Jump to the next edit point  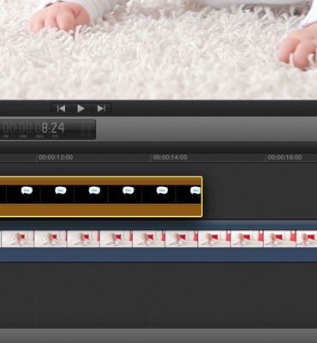point(101,109)
